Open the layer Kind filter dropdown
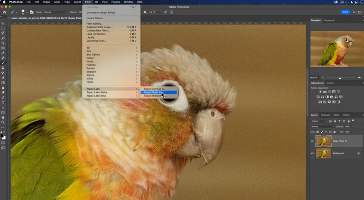 [319, 121]
